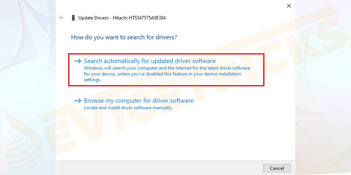351x175 pixels.
Task: Close the Update Drivers dialog
Action: pyautogui.click(x=289, y=6)
